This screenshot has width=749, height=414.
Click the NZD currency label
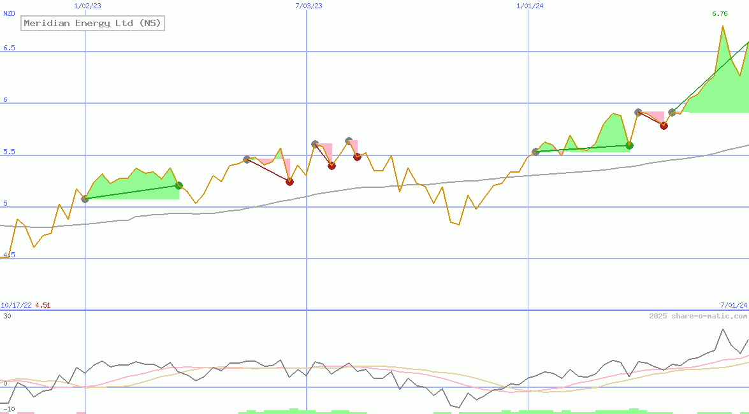pyautogui.click(x=10, y=13)
